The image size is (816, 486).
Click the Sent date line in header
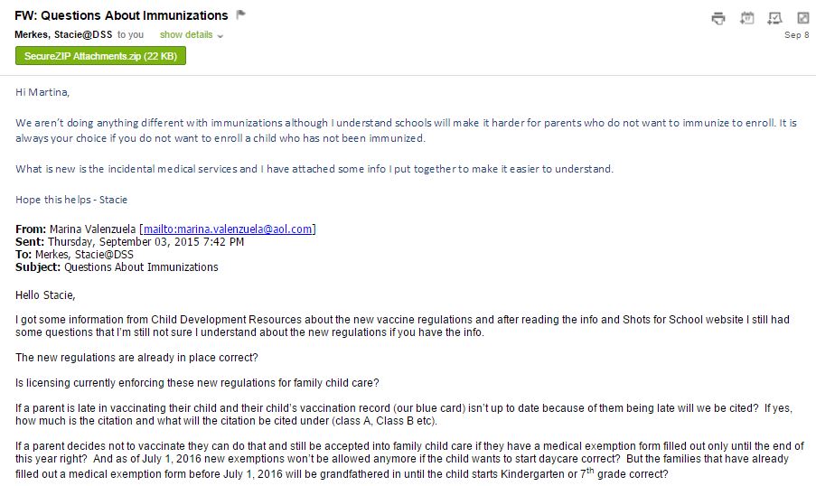(x=129, y=242)
